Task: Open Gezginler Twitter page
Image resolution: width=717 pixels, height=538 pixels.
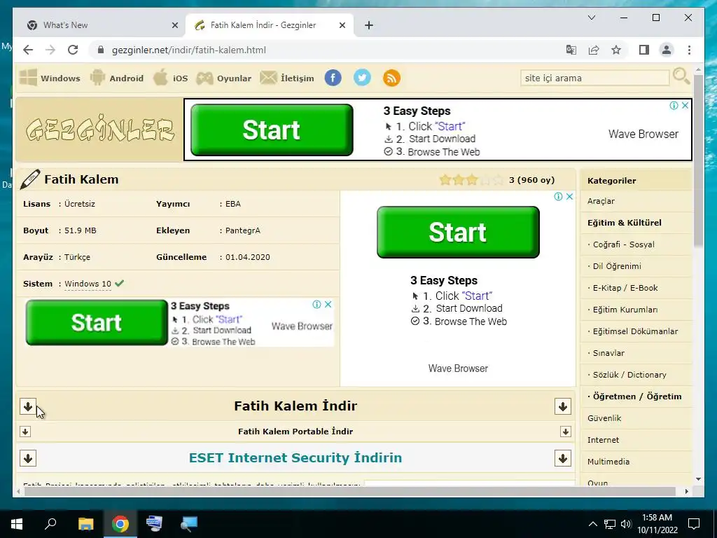Action: [x=362, y=78]
